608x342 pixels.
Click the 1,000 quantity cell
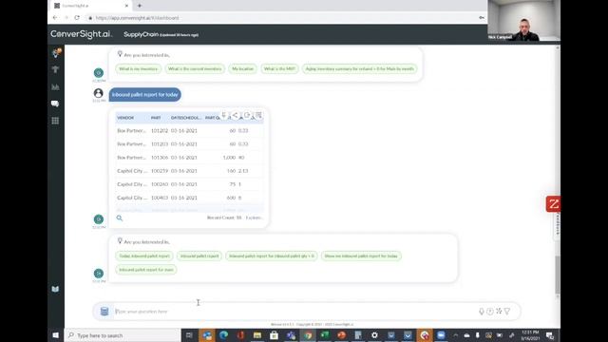point(229,158)
